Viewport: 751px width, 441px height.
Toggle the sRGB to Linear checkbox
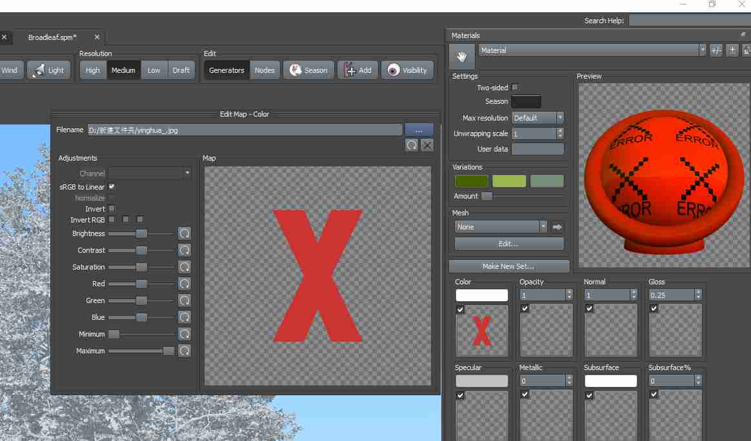pyautogui.click(x=112, y=187)
